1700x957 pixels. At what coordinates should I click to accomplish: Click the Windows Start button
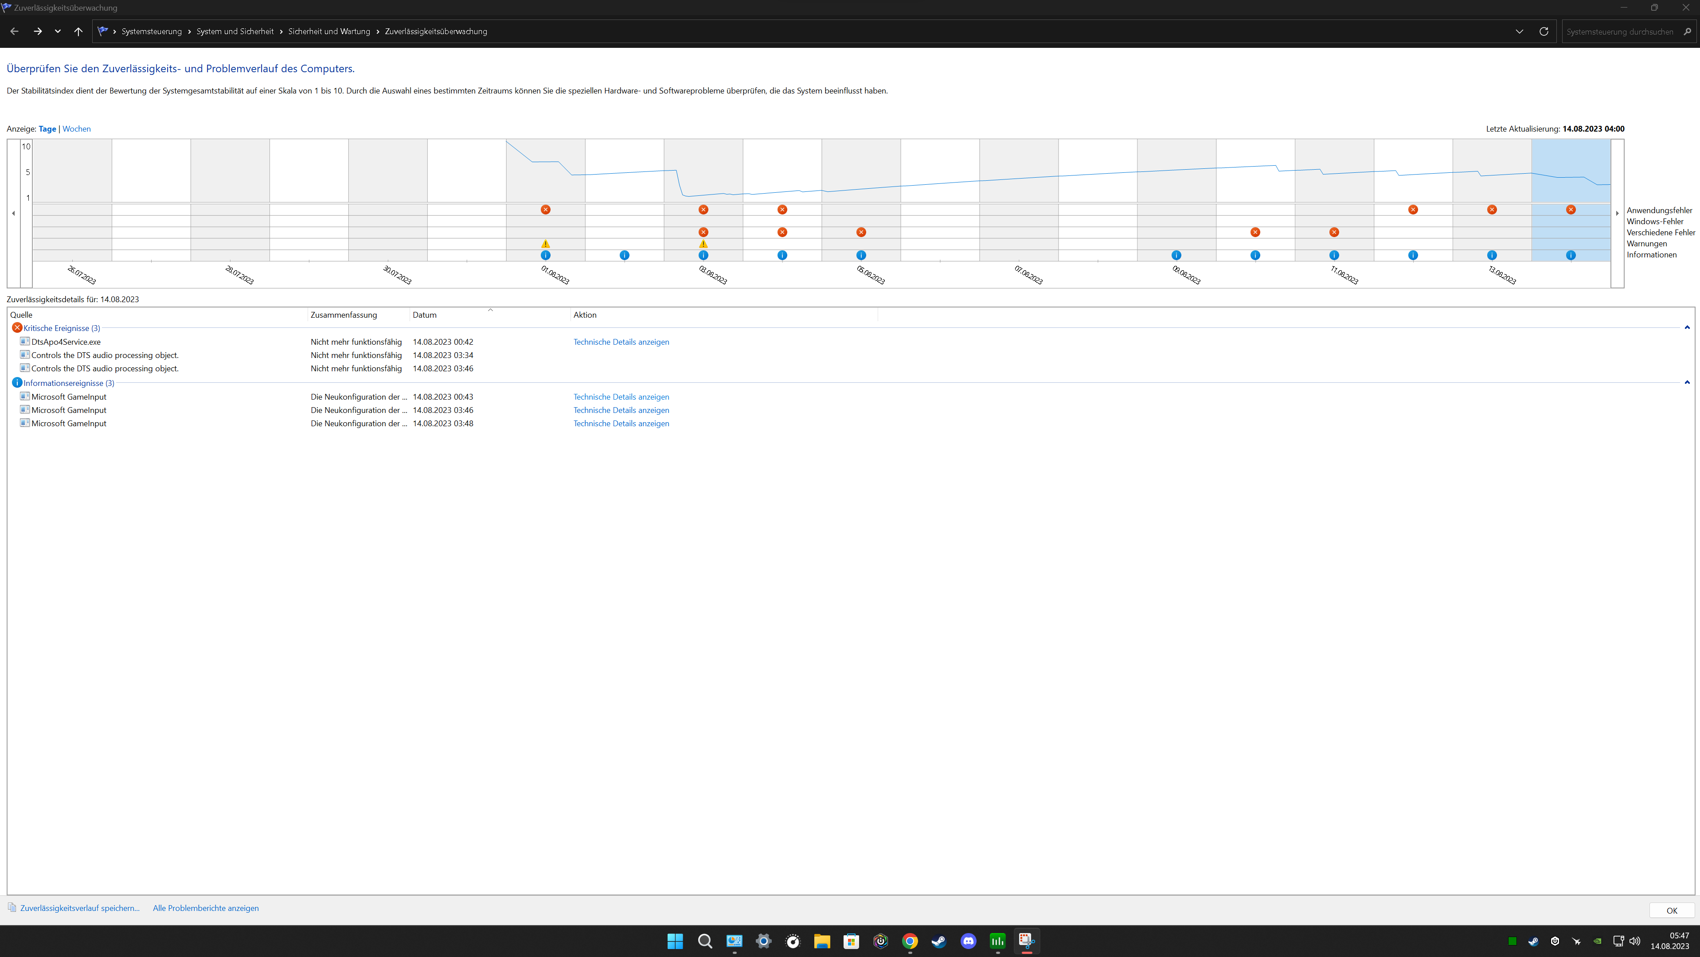tap(674, 941)
